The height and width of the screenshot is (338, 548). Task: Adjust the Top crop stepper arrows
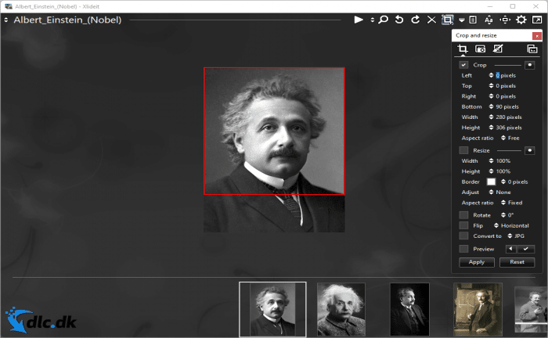coord(491,86)
